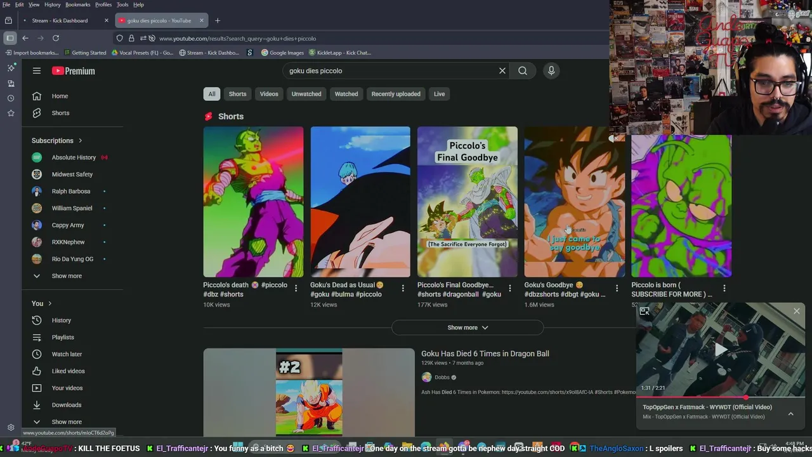Open William Spaniel subscription channel

click(x=73, y=208)
